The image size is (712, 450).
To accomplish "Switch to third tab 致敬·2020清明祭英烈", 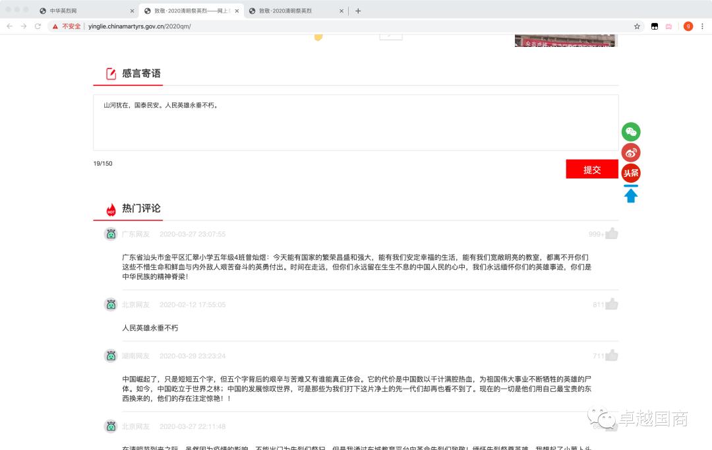I will 293,11.
